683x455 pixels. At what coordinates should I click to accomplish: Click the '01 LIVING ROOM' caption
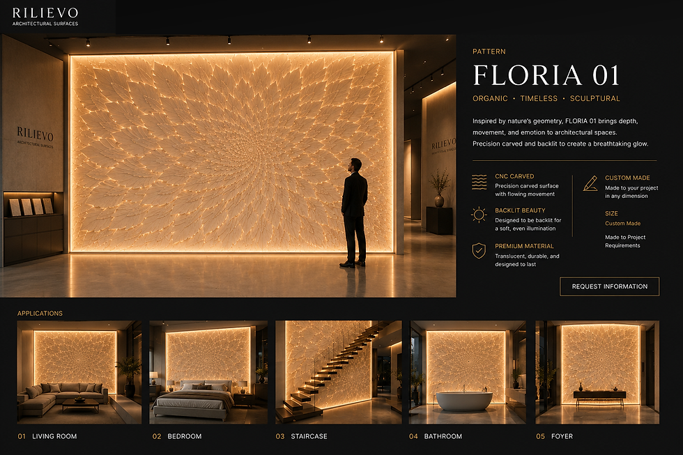[x=47, y=436]
